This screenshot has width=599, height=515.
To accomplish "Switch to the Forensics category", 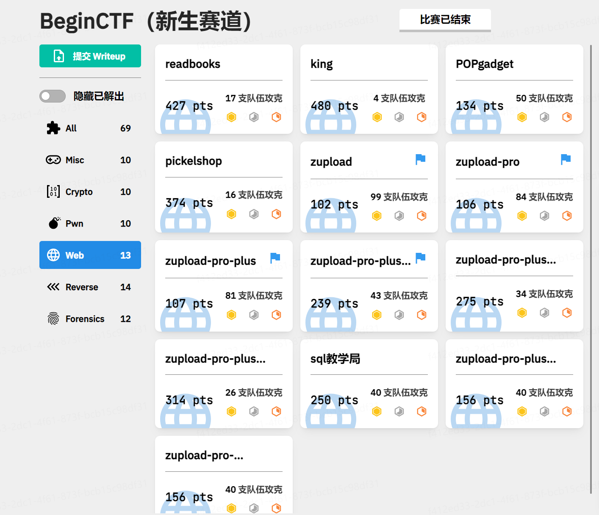I will click(90, 319).
